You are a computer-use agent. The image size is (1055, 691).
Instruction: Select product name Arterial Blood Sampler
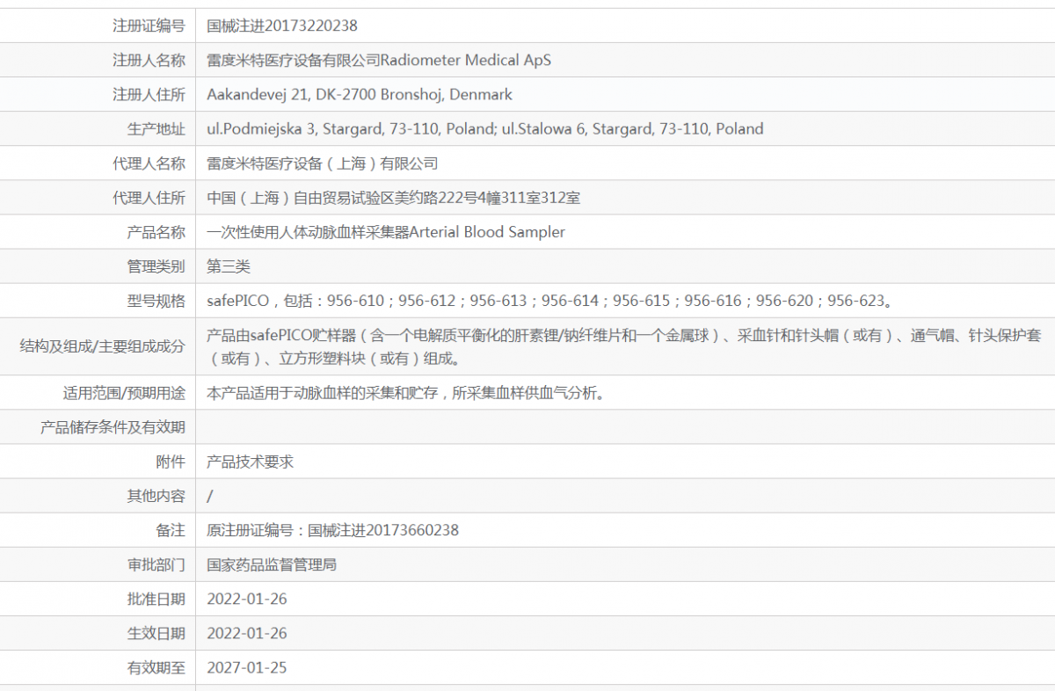[x=386, y=232]
